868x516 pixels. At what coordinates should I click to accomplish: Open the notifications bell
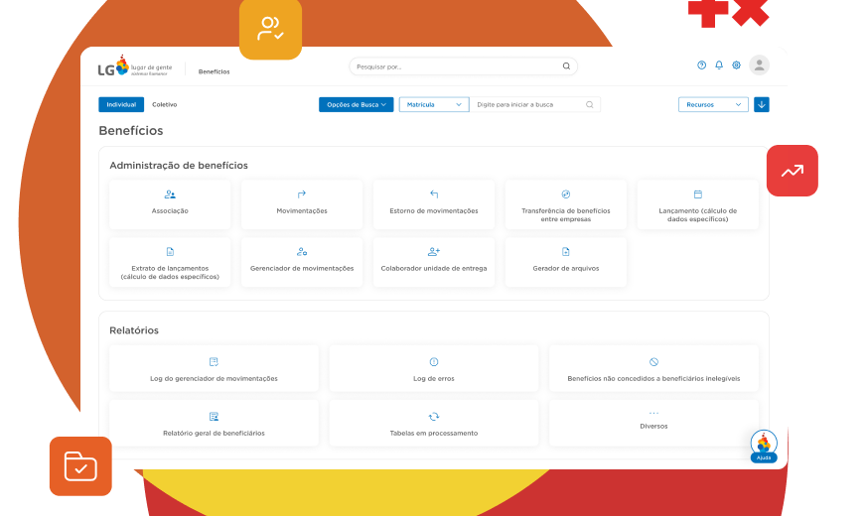point(719,65)
